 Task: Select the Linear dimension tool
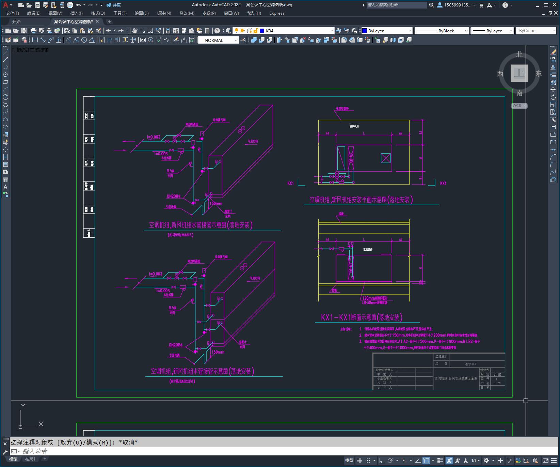pyautogui.click(x=35, y=40)
